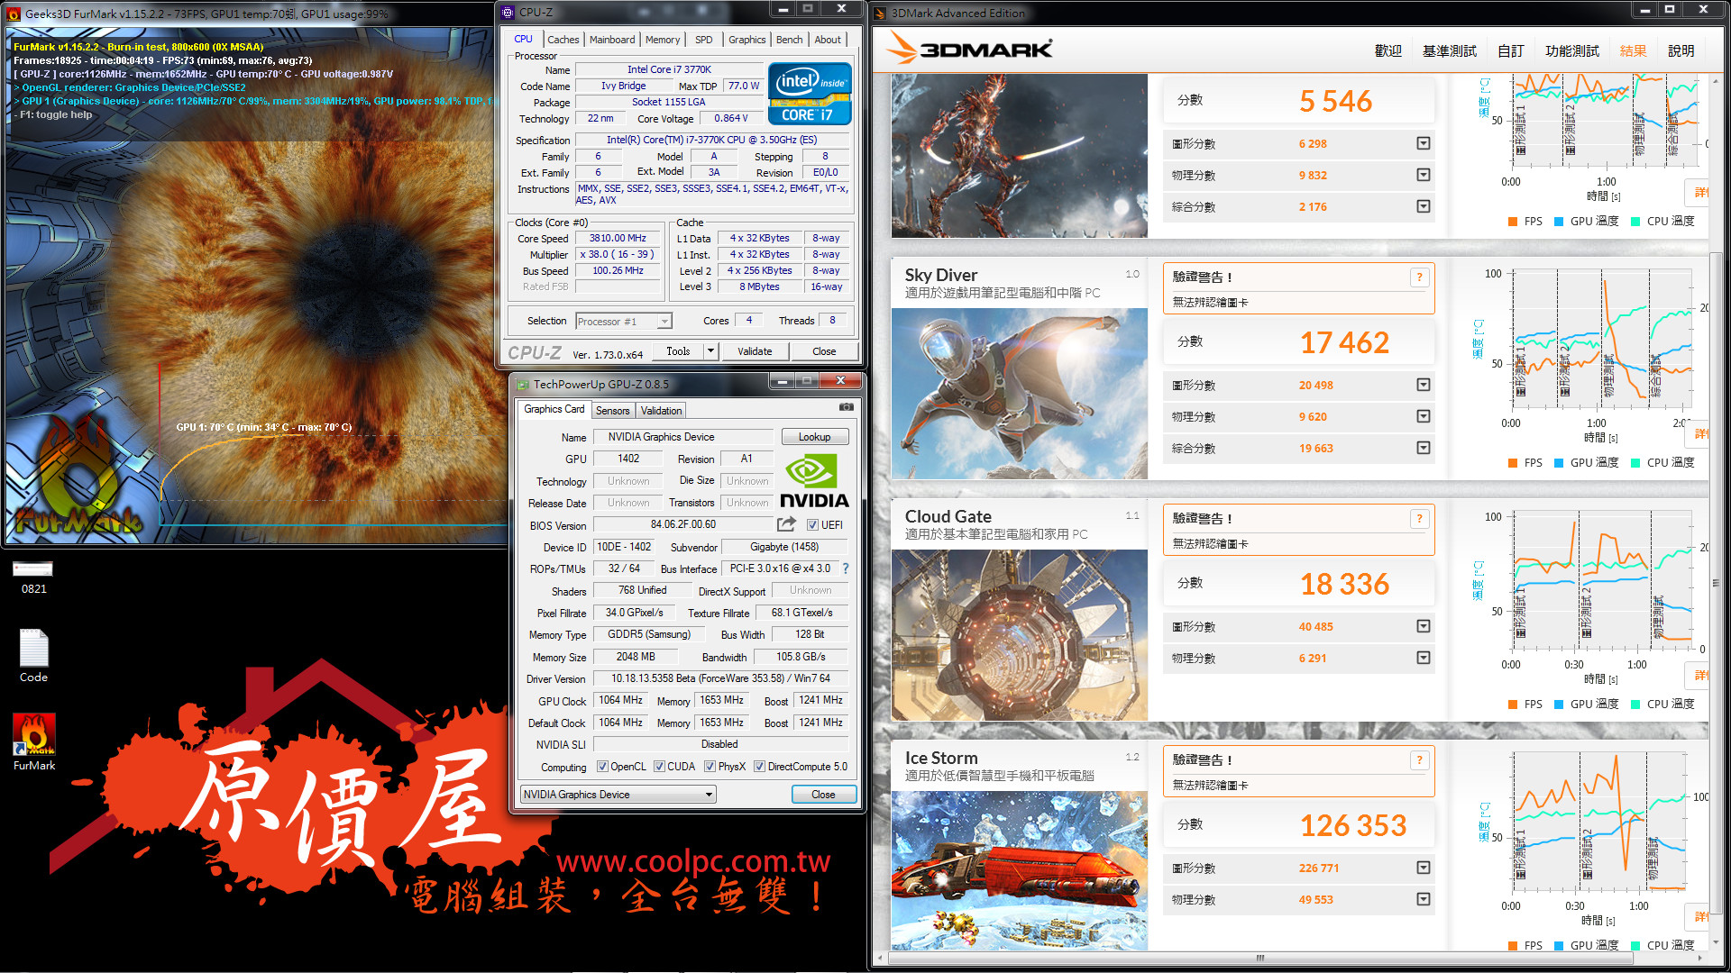Click the 3DMark title bar icon
Screen dimensions: 1731x973
click(x=881, y=13)
